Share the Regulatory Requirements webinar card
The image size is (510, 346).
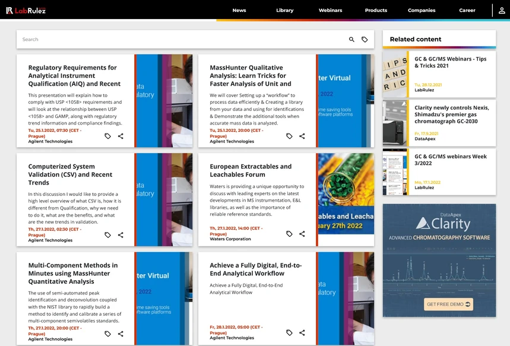pos(121,136)
